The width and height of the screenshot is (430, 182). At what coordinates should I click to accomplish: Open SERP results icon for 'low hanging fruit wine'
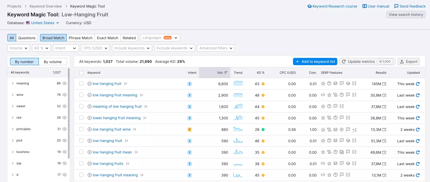384,130
